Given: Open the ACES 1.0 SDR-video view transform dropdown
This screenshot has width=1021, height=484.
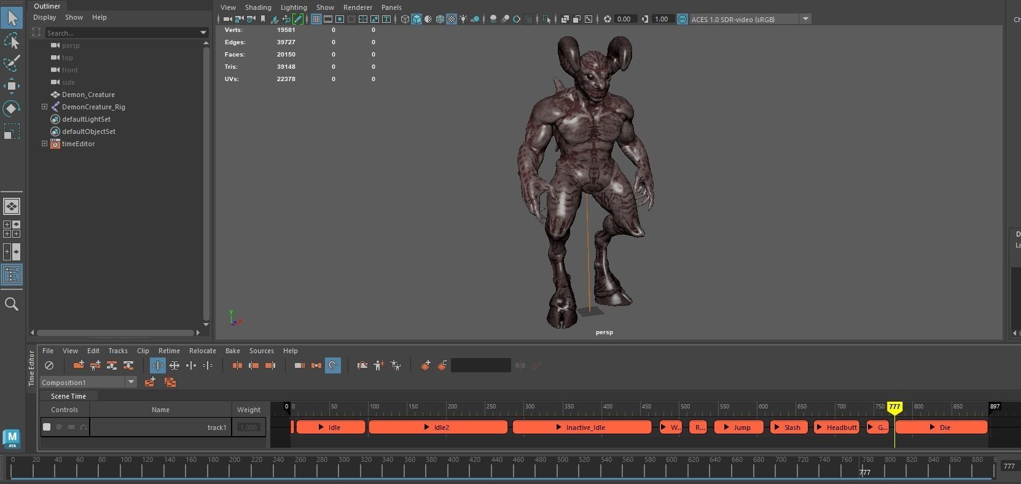Looking at the screenshot, I should pos(805,19).
